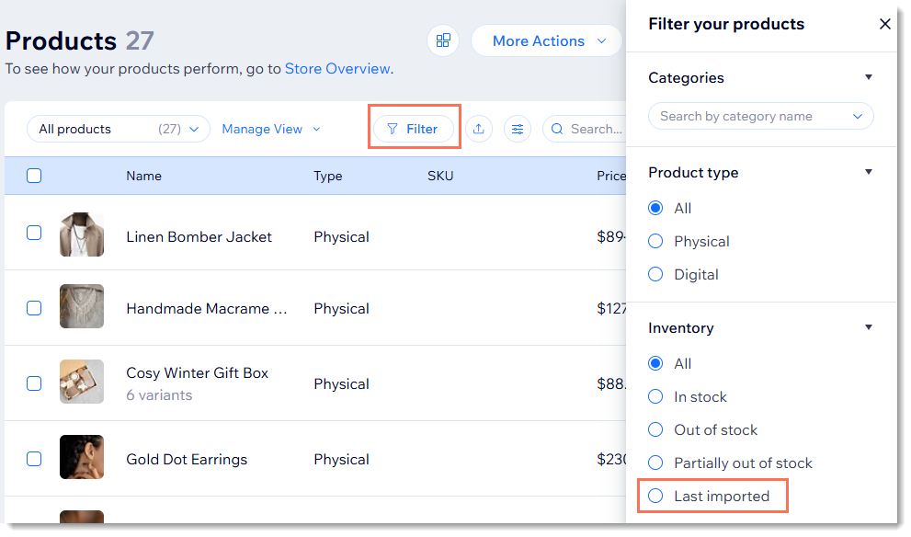Select the Gold Dot Earrings checkbox
Image resolution: width=911 pixels, height=537 pixels.
[x=34, y=459]
